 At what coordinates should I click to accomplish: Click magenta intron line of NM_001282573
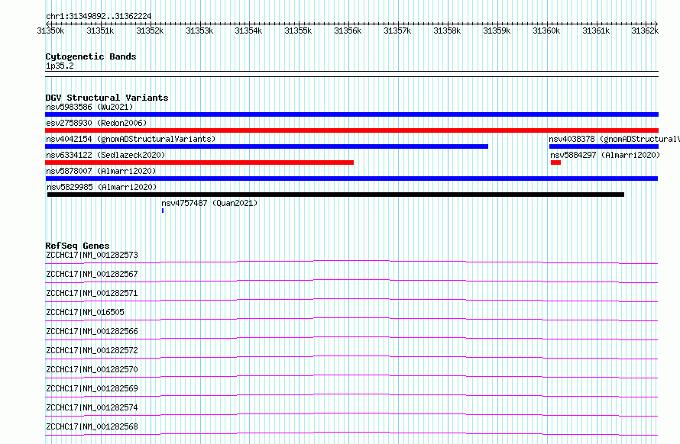coord(351,261)
